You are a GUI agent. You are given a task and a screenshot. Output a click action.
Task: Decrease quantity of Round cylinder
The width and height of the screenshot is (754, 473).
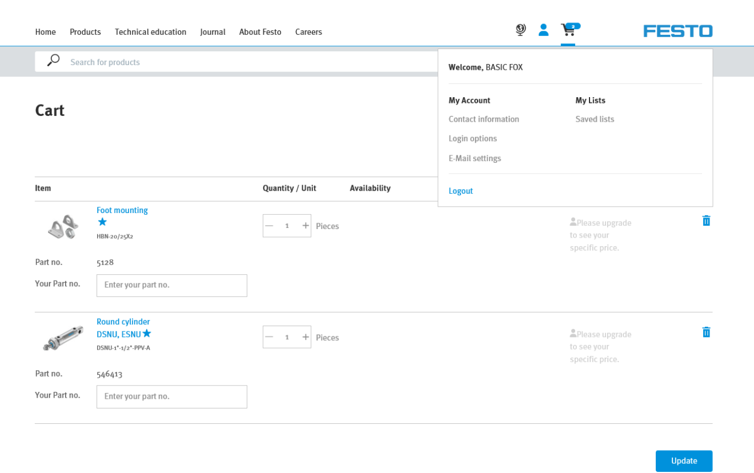click(x=269, y=337)
